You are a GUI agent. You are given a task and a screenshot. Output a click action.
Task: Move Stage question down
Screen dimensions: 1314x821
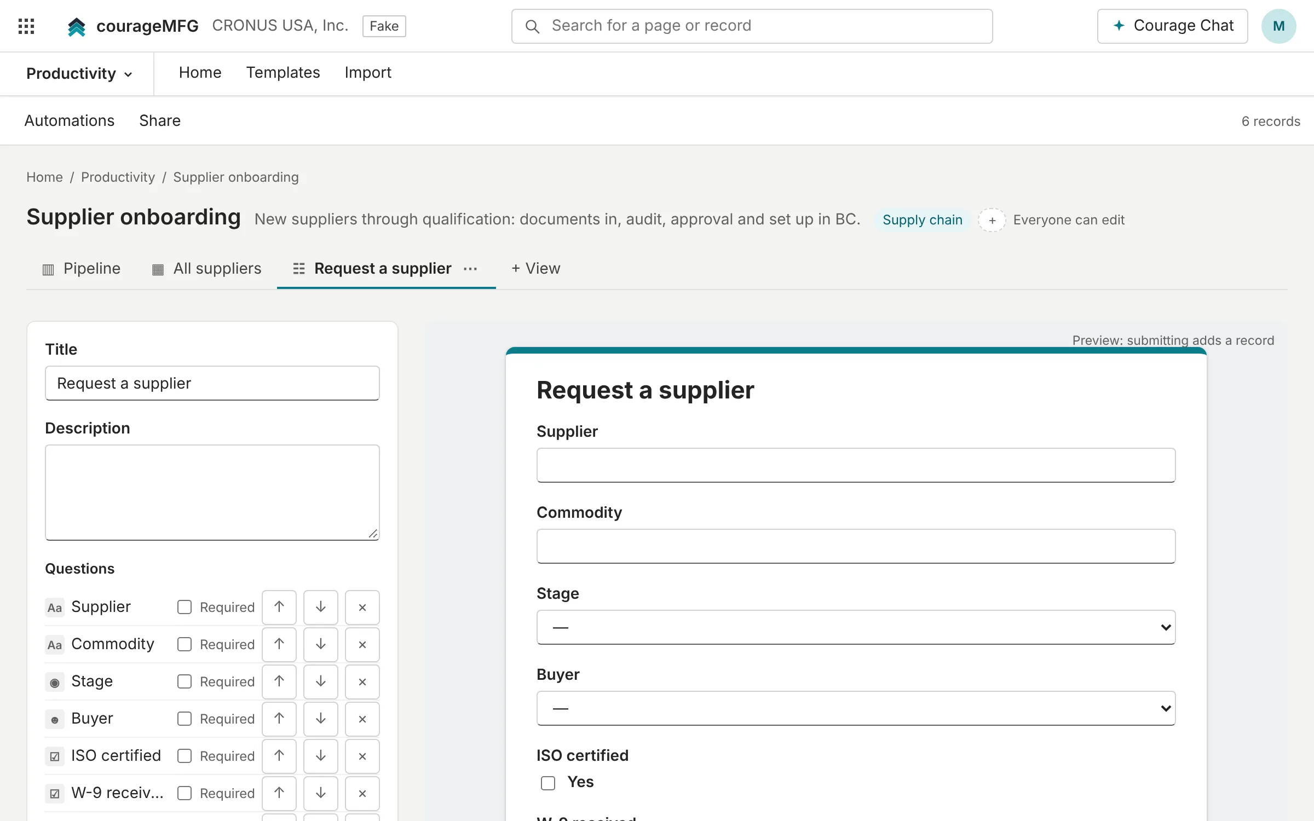point(321,681)
